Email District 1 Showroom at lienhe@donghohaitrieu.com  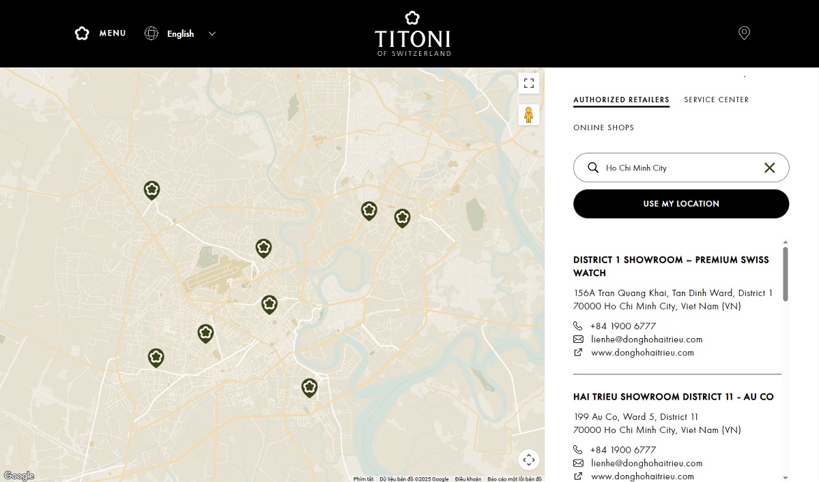pos(647,340)
